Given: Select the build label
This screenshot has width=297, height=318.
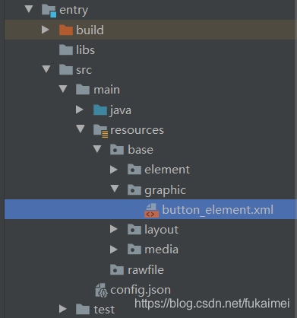Looking at the screenshot, I should coord(90,30).
